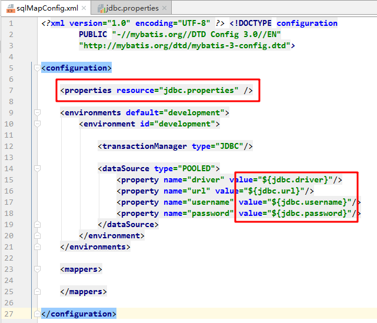This screenshot has width=377, height=323.
Task: Collapse the mappers fold on line 23
Action: point(37,269)
